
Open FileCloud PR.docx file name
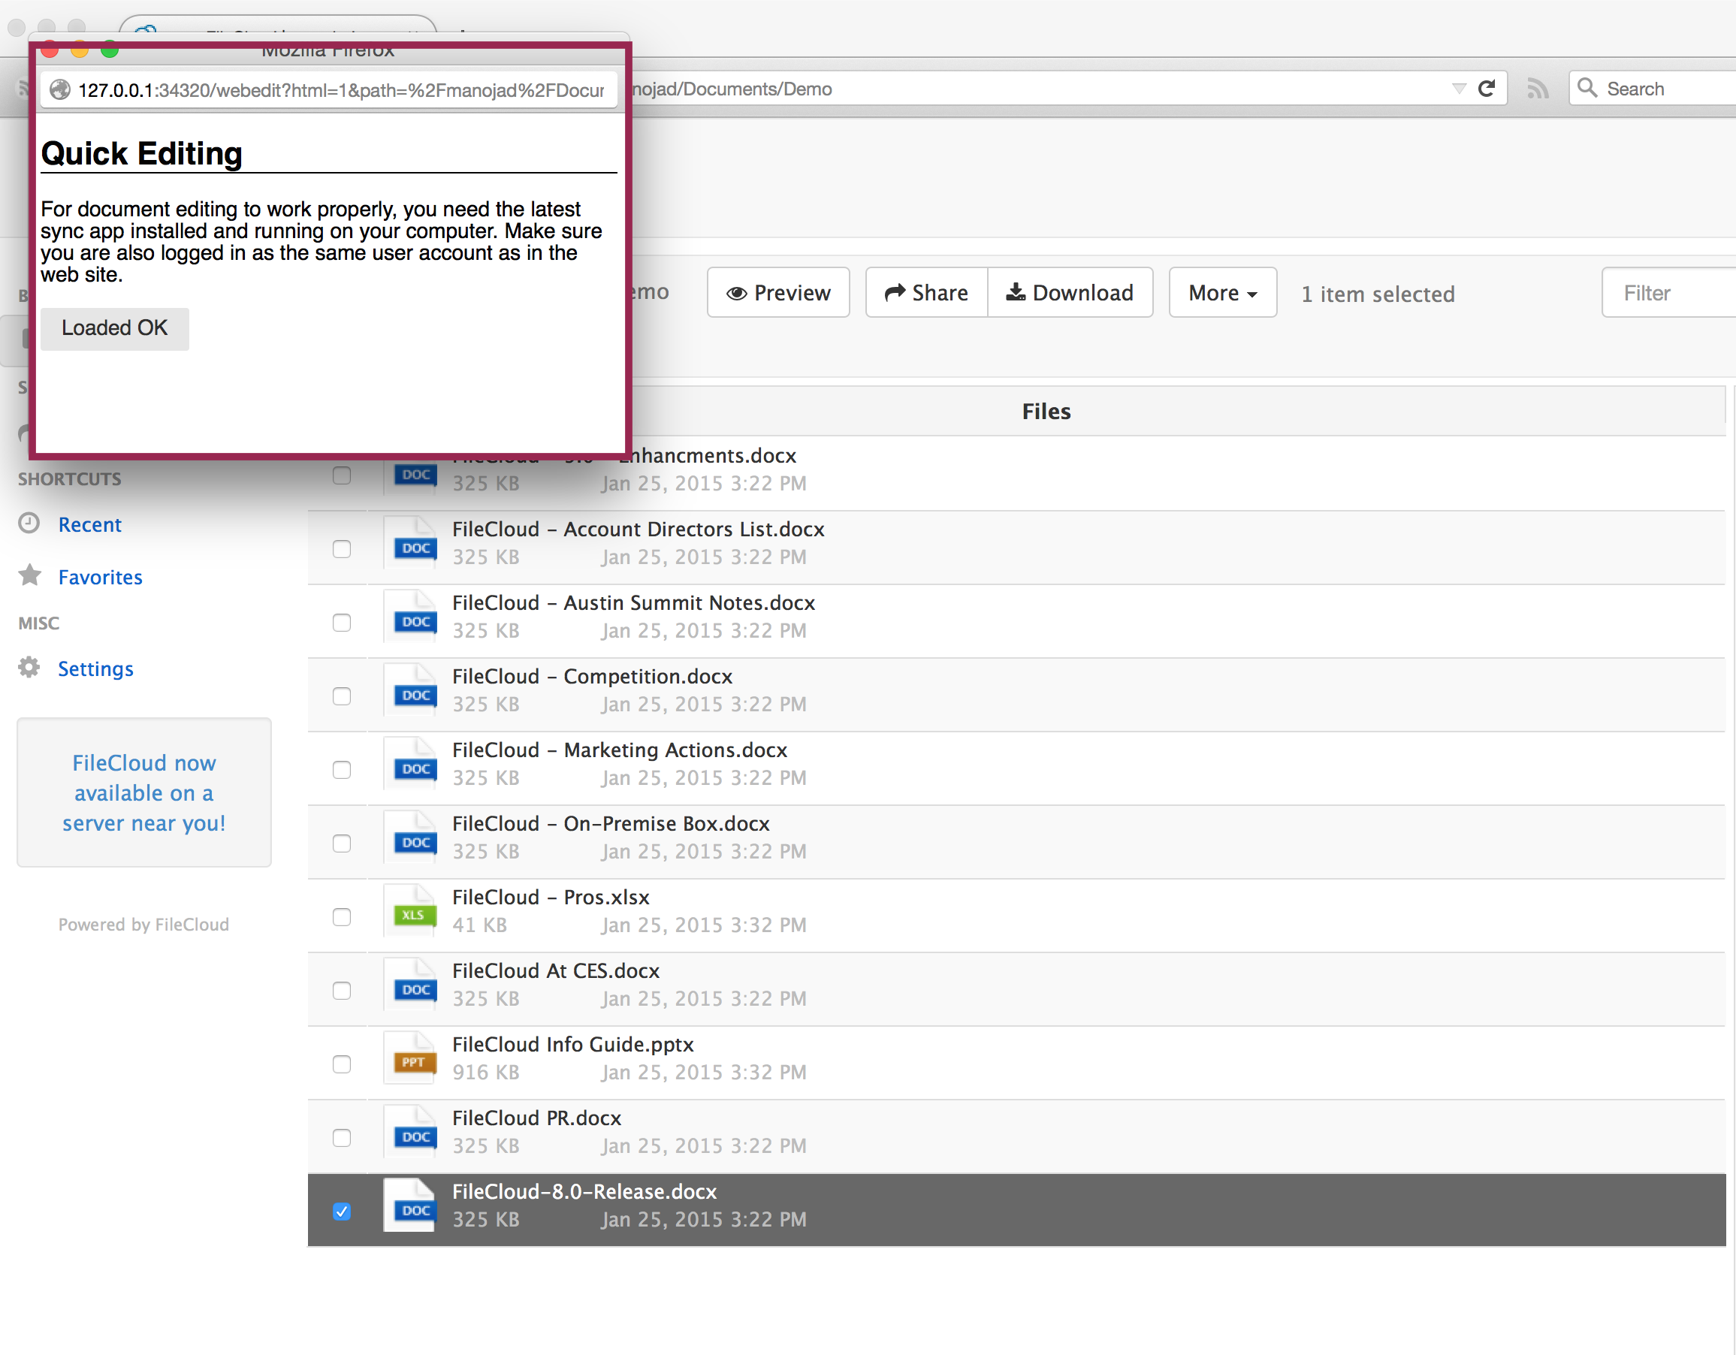536,1118
